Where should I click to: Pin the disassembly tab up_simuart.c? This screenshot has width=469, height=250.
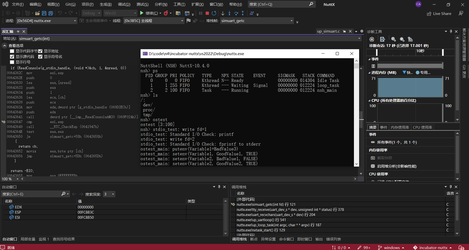(x=344, y=31)
